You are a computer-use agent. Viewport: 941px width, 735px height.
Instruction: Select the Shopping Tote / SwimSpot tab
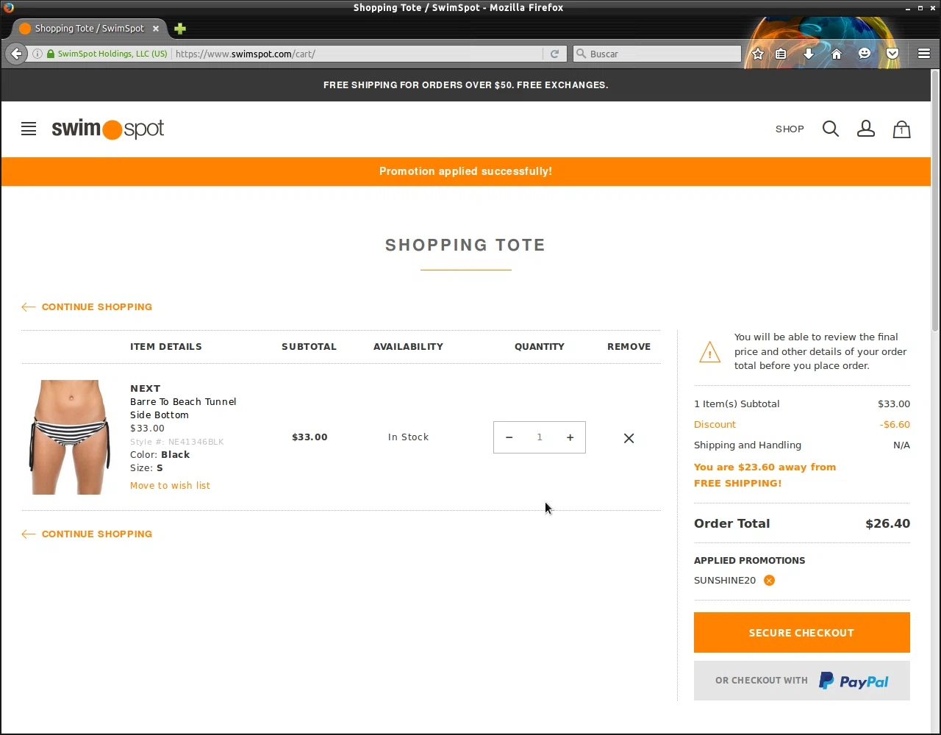tap(88, 29)
